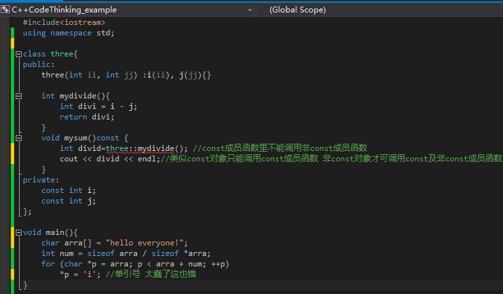
Task: Click the red-underlined three::mydivide() call
Action: point(147,148)
